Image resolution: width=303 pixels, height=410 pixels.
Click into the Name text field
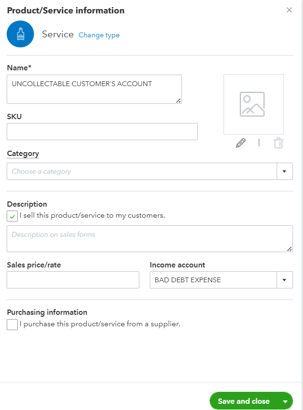coord(94,89)
